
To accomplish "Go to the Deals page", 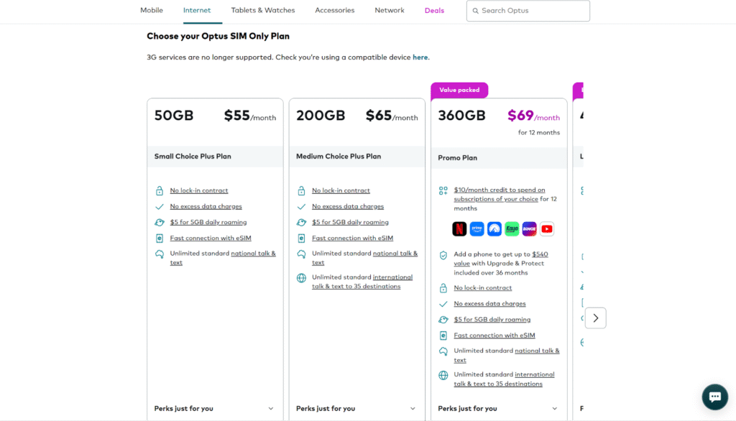I will (434, 11).
